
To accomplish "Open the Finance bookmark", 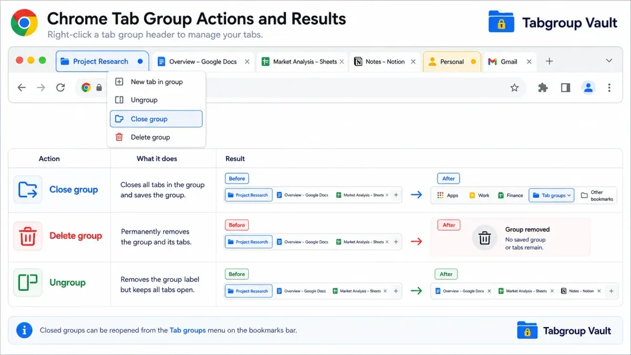I will click(x=510, y=195).
